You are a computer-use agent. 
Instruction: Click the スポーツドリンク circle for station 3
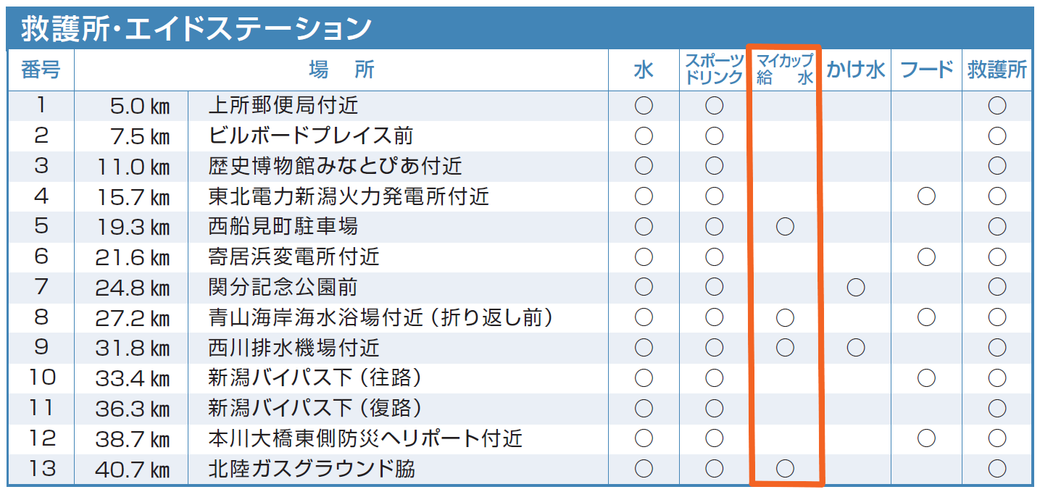(715, 167)
